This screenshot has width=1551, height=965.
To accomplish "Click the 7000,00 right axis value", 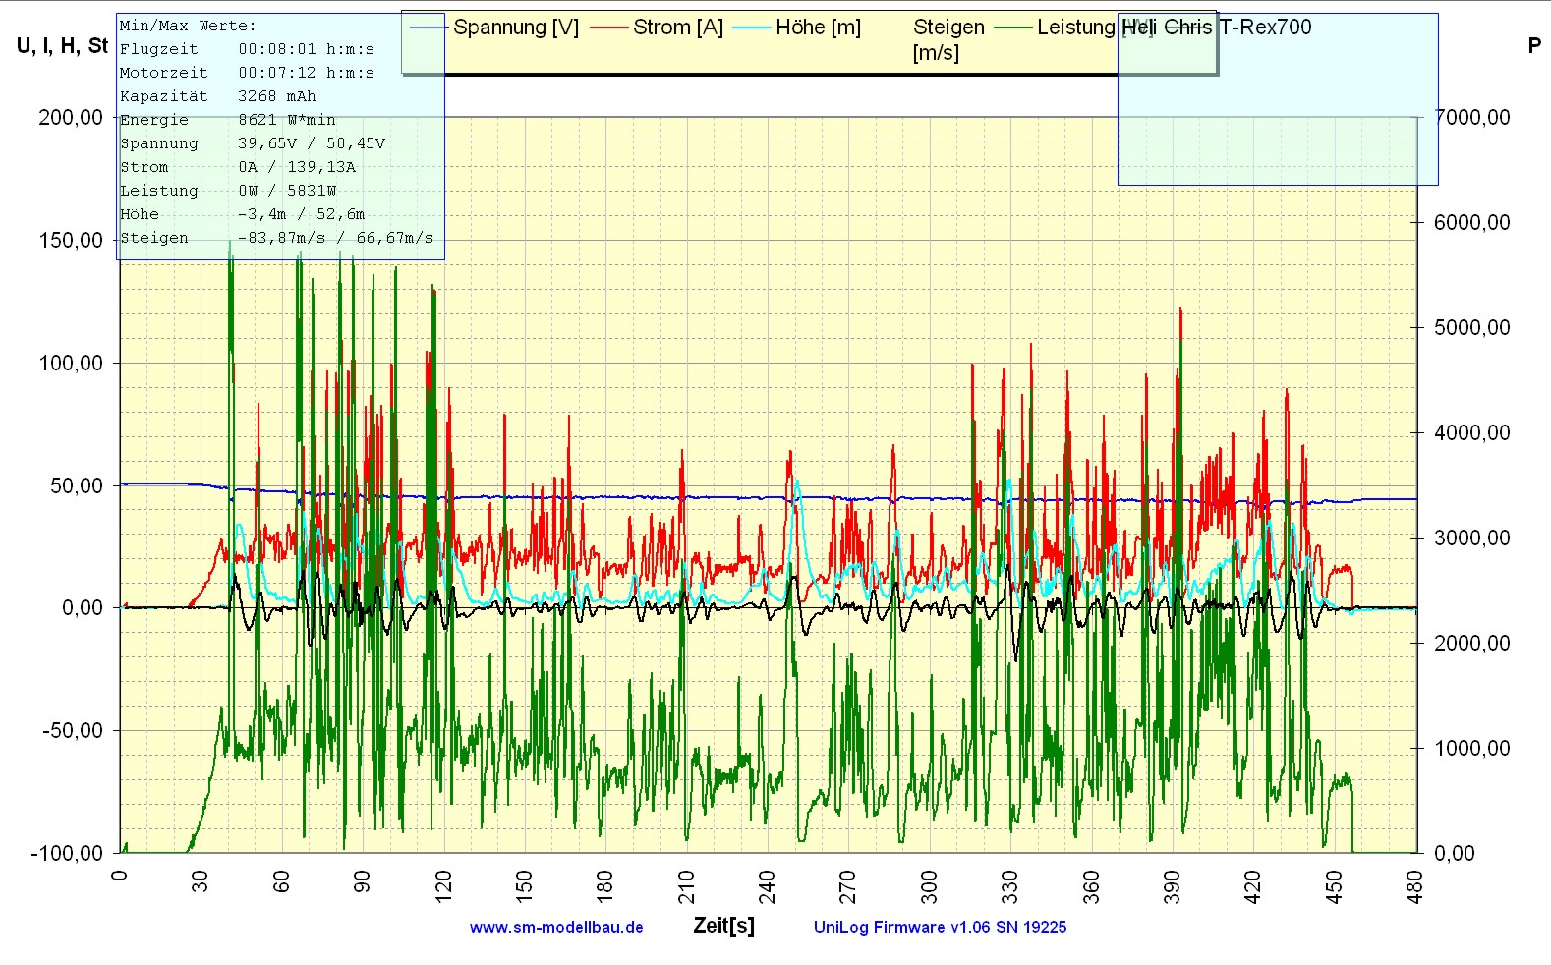I will pyautogui.click(x=1471, y=118).
